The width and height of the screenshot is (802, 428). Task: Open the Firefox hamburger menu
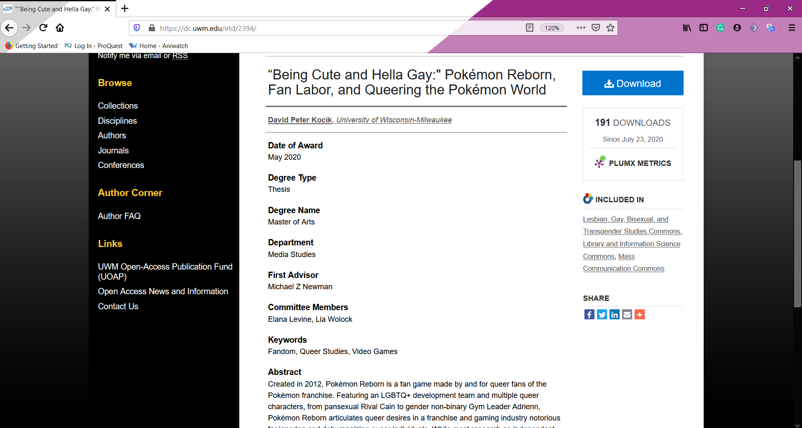(x=792, y=28)
